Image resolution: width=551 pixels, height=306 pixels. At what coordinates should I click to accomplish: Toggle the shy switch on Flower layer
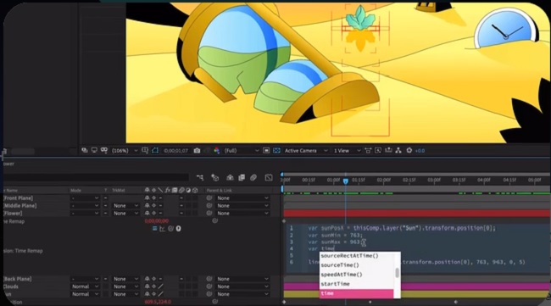click(x=147, y=214)
